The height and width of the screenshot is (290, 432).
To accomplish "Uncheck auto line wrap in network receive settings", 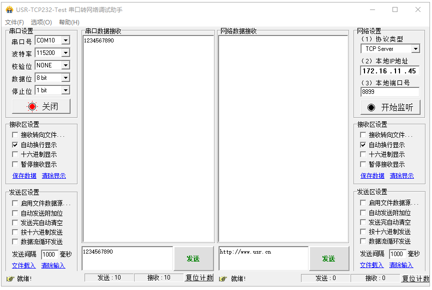I will click(363, 145).
